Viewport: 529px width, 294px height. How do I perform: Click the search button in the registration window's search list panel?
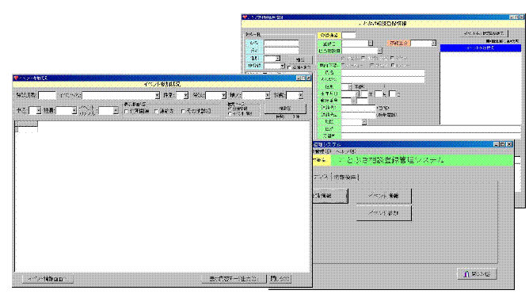(x=299, y=59)
